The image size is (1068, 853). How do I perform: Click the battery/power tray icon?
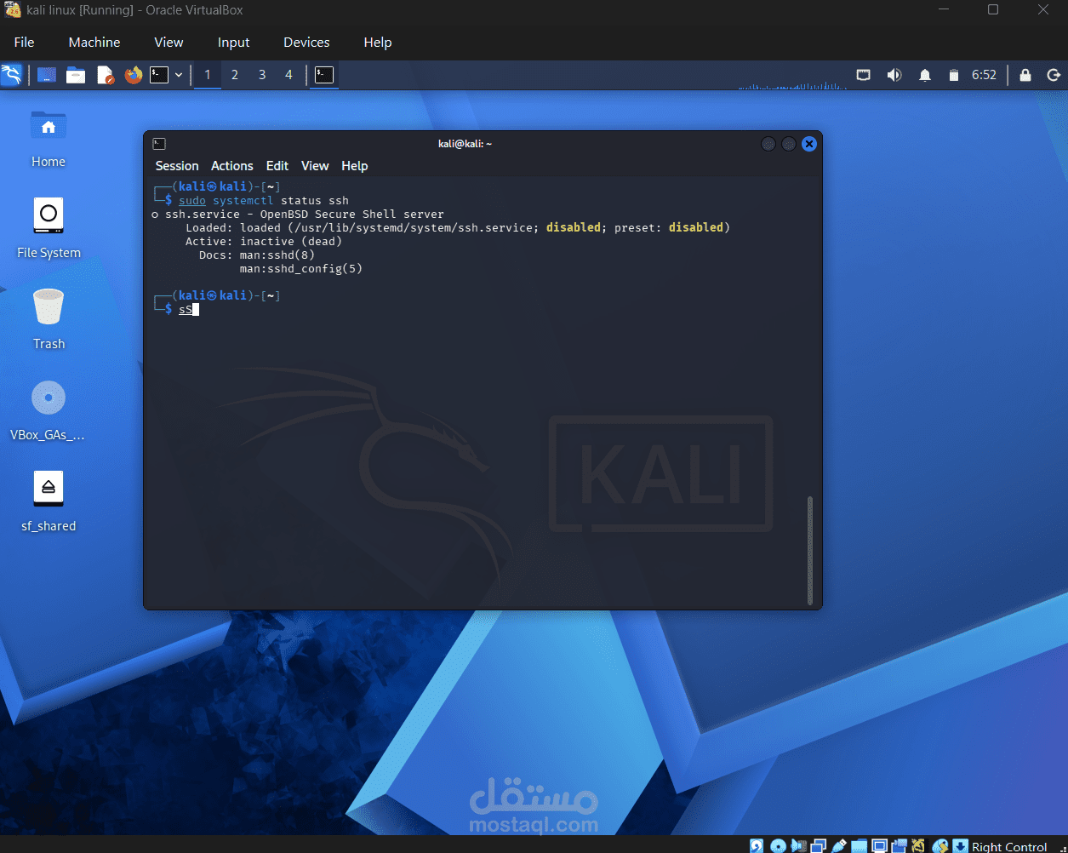coord(954,75)
